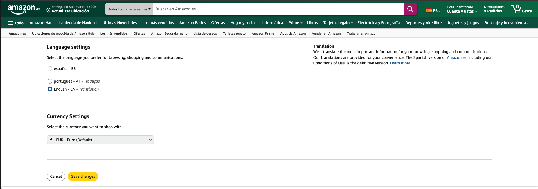538x189 pixels.
Task: Click the magnifying glass search button
Action: 410,9
